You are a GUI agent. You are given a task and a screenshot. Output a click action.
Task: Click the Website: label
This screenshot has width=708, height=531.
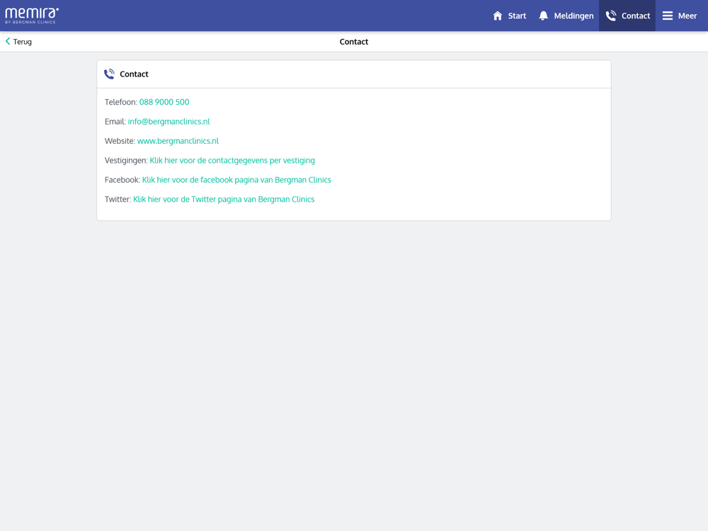pyautogui.click(x=120, y=141)
